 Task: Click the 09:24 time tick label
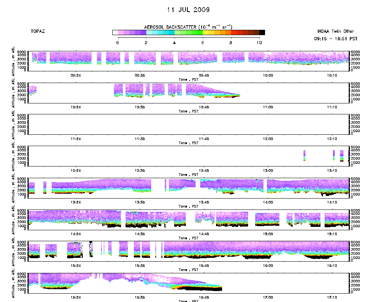pyautogui.click(x=76, y=75)
